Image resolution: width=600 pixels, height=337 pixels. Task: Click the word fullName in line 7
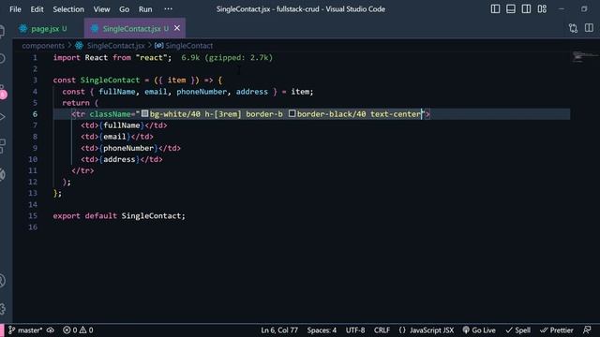[x=121, y=125]
